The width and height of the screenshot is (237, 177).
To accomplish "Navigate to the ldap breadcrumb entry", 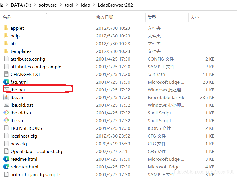I will click(x=85, y=5).
